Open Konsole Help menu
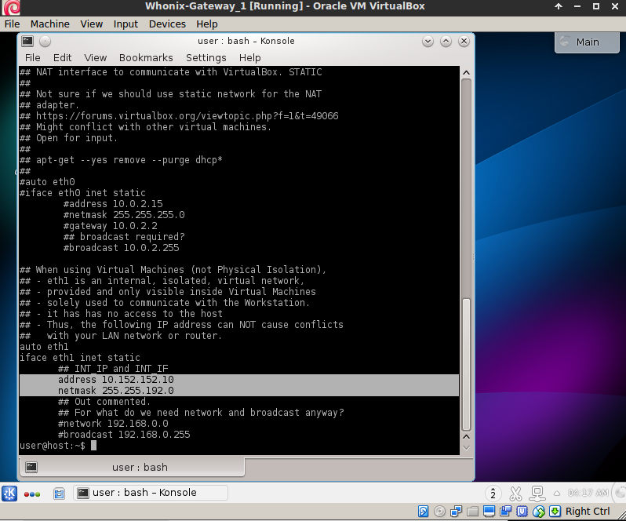 tap(250, 58)
